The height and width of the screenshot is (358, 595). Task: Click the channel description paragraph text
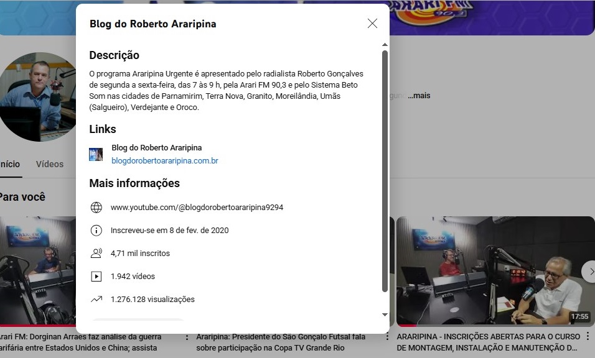(226, 91)
